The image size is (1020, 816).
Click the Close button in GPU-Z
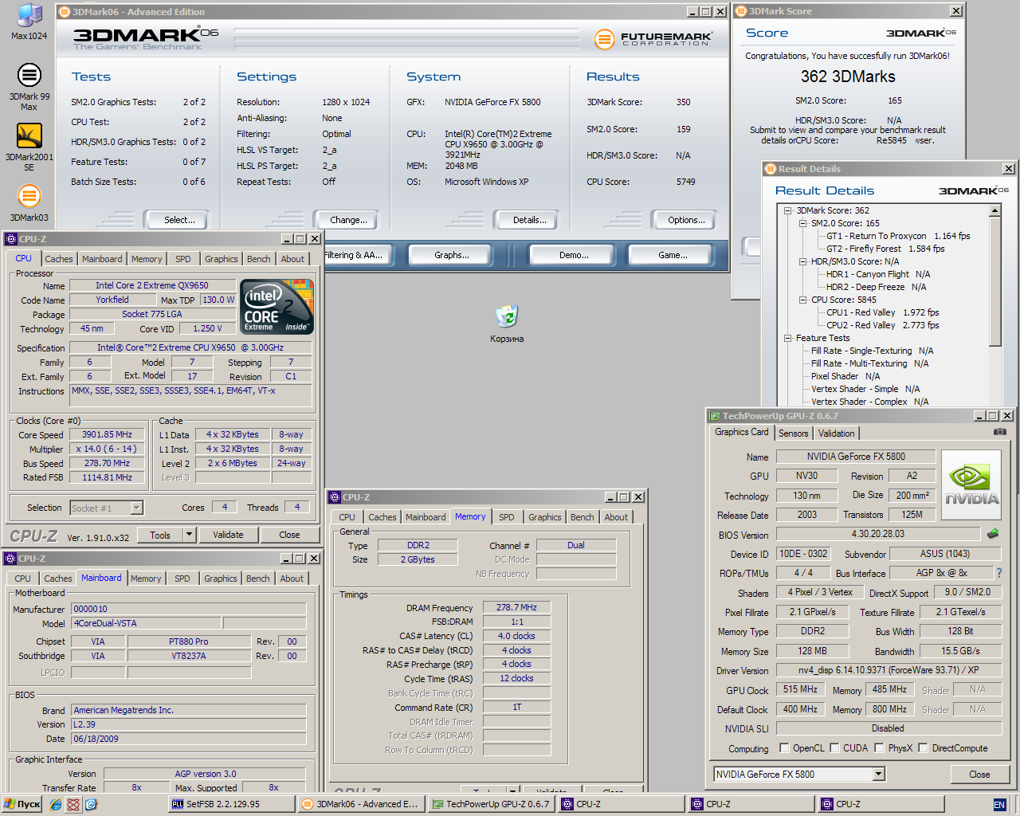(x=979, y=775)
